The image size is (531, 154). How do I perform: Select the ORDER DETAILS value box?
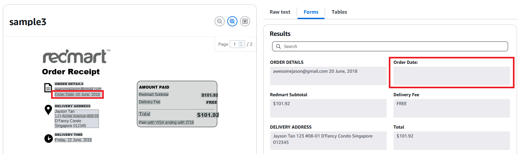point(328,76)
